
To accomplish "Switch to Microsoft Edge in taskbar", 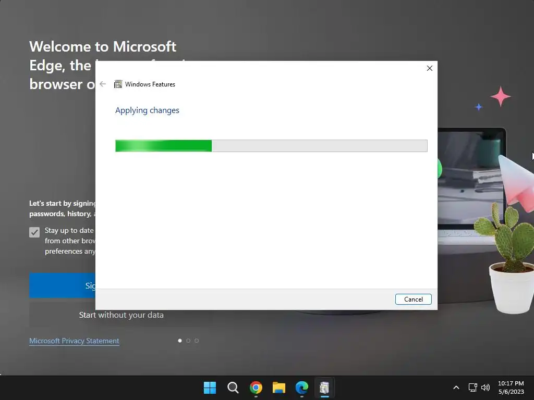I will (302, 387).
